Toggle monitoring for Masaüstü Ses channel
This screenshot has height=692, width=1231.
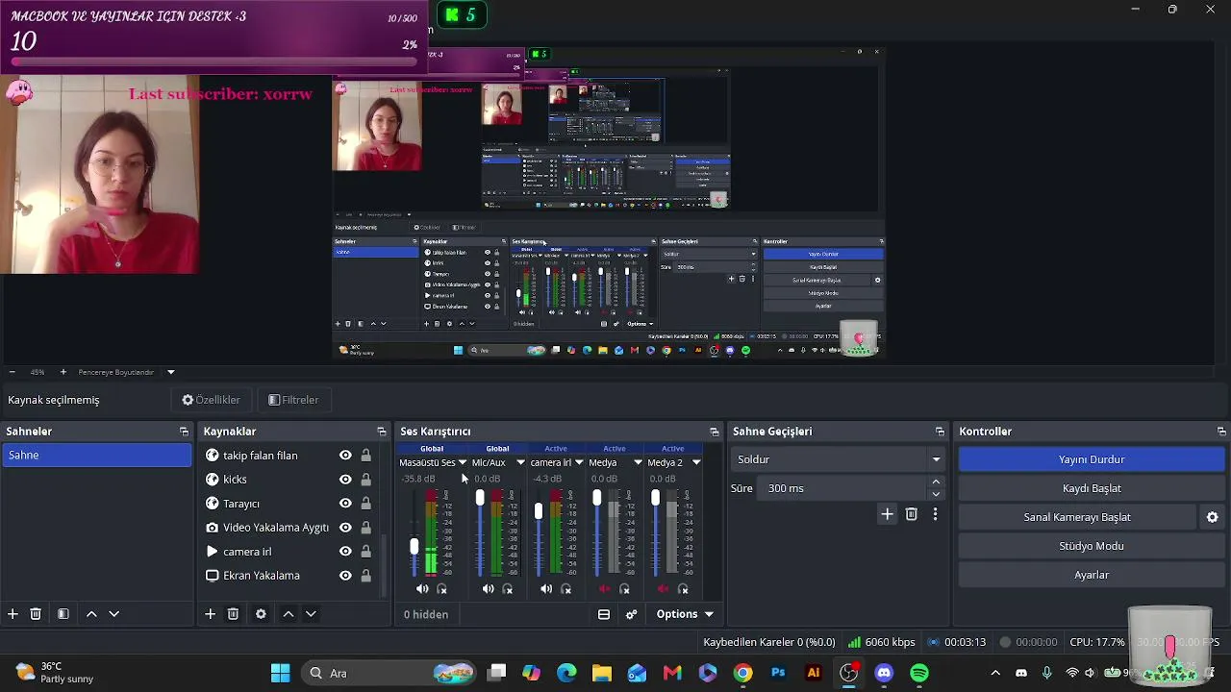pyautogui.click(x=442, y=589)
